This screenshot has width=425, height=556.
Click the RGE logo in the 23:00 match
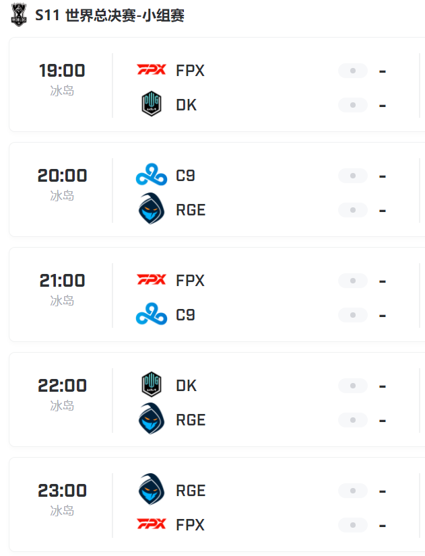151,490
